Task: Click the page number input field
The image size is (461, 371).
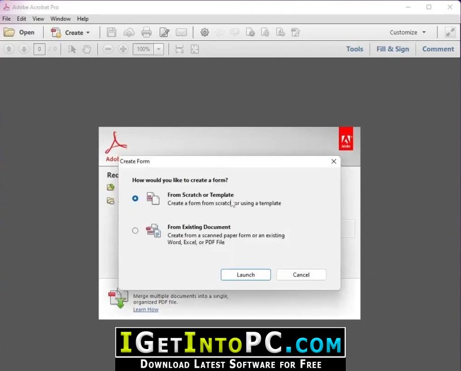Action: (x=39, y=49)
